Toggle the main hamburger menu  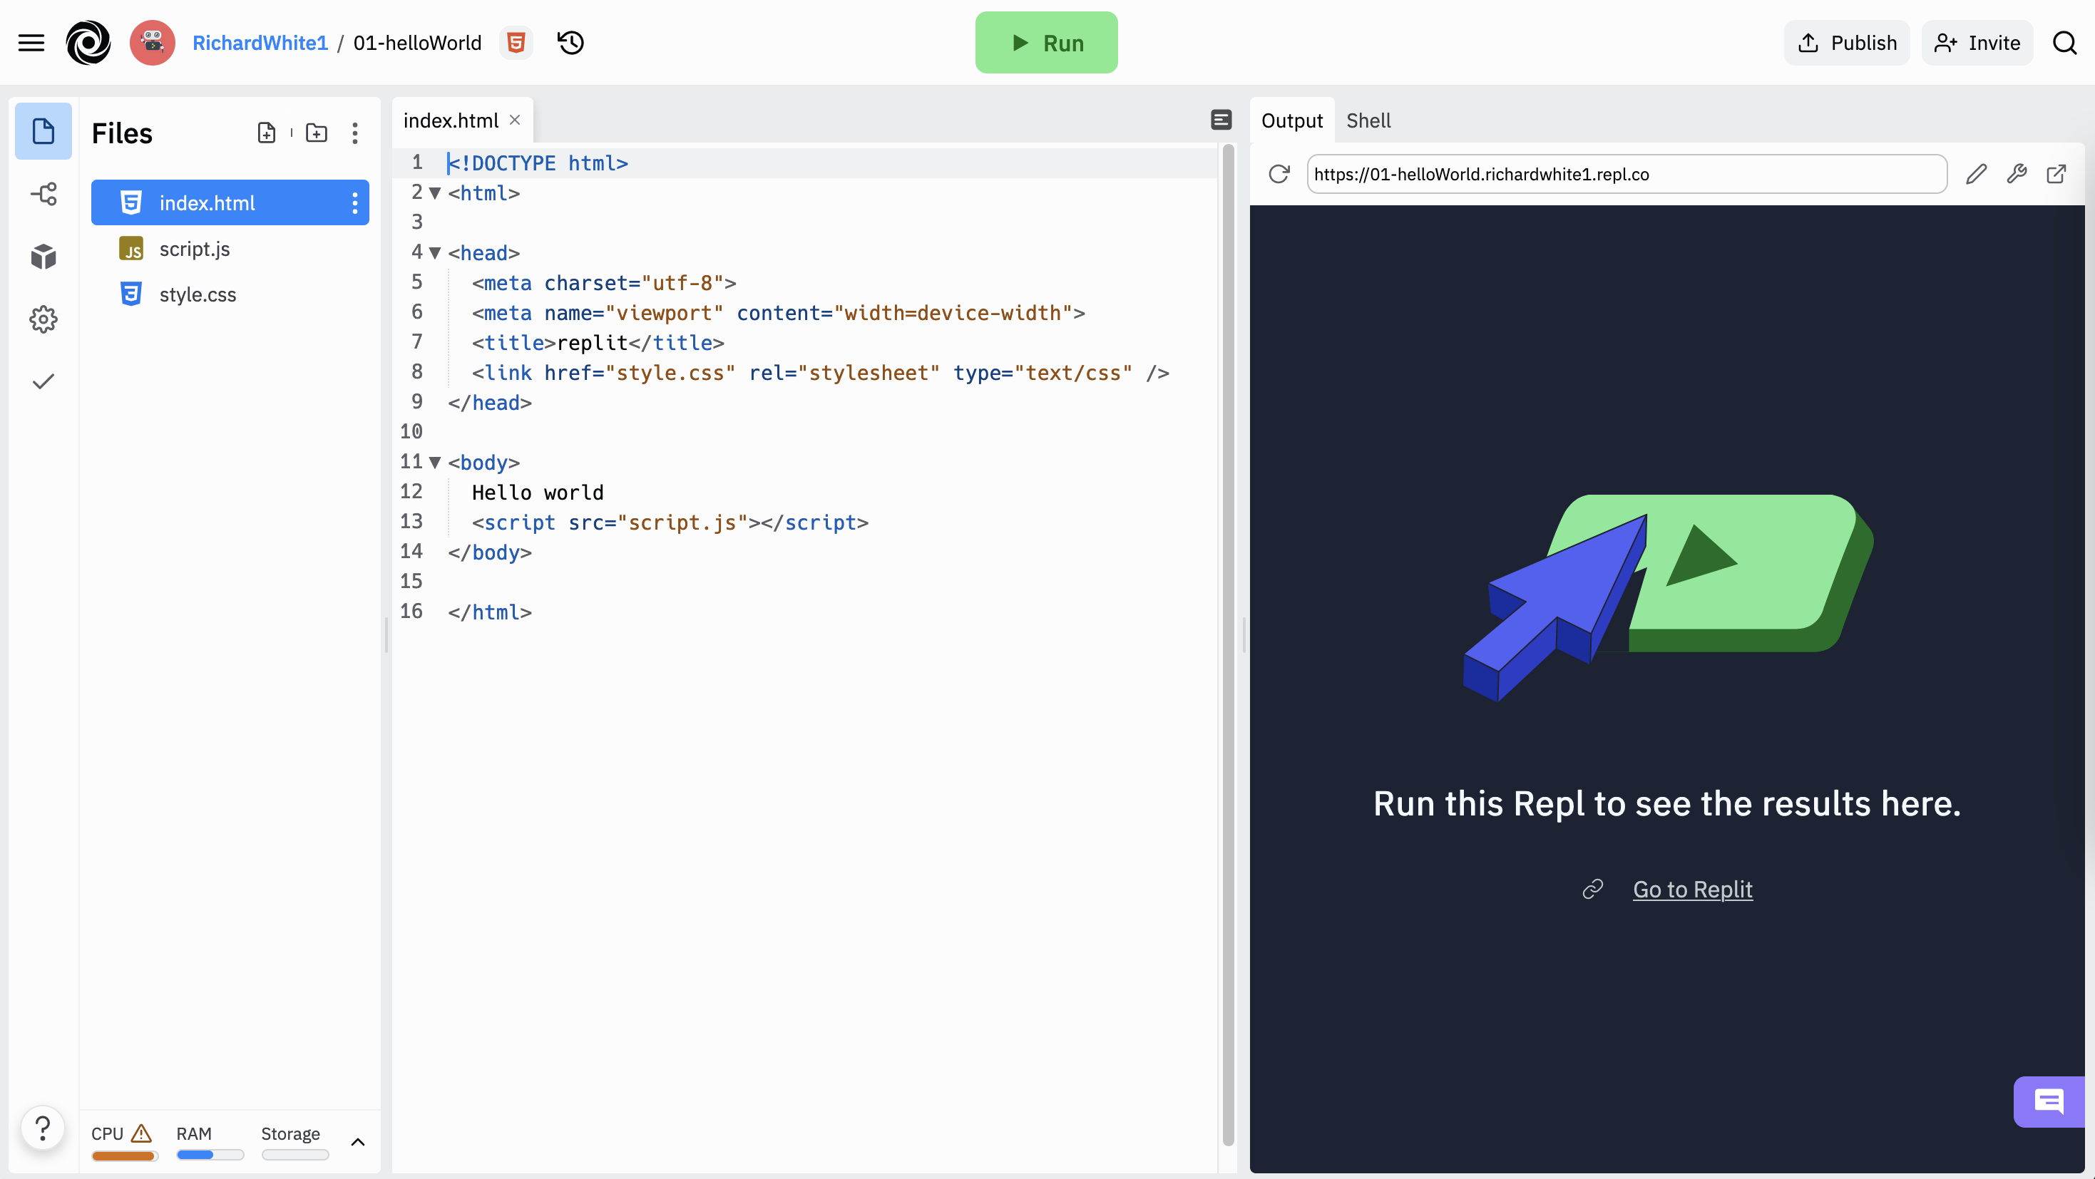[31, 42]
